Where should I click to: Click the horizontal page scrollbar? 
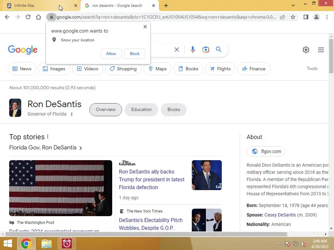tap(146, 234)
